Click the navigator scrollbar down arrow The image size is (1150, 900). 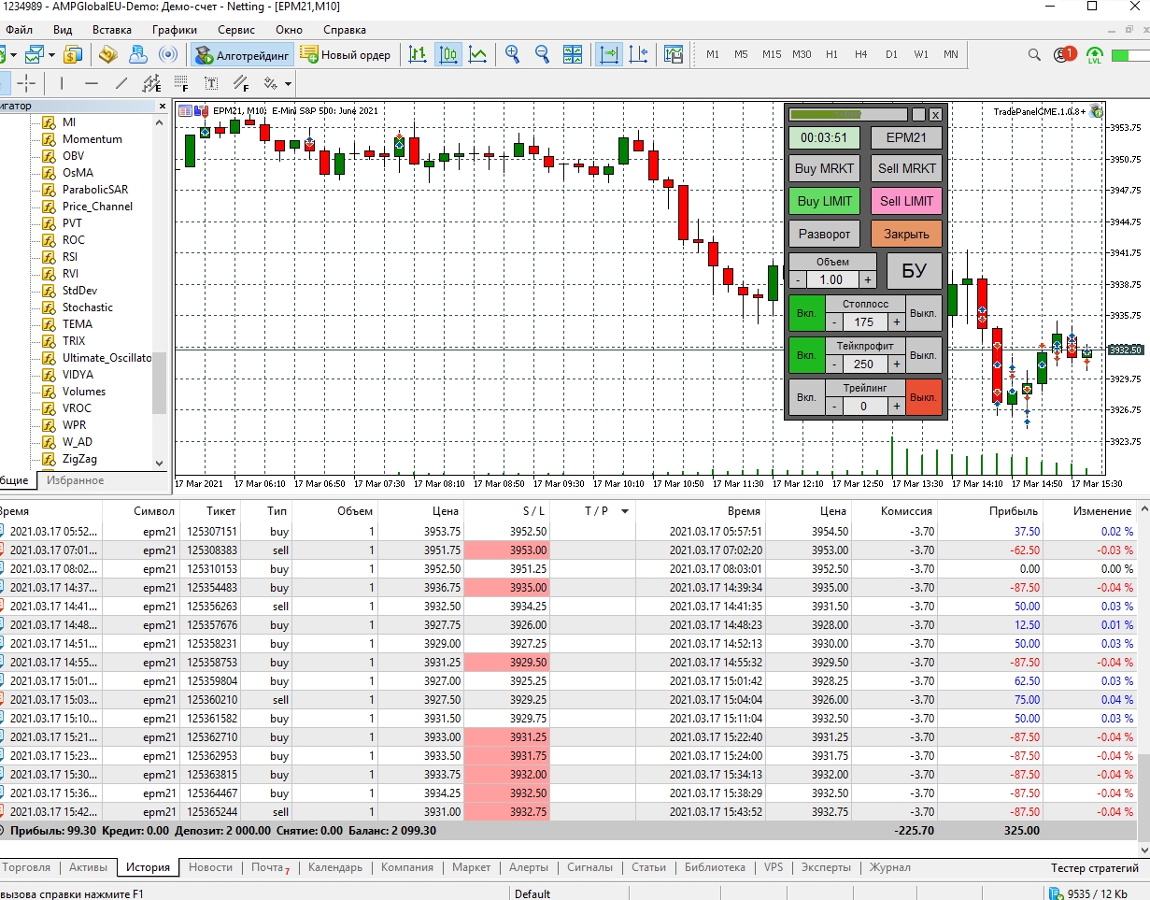pos(159,463)
